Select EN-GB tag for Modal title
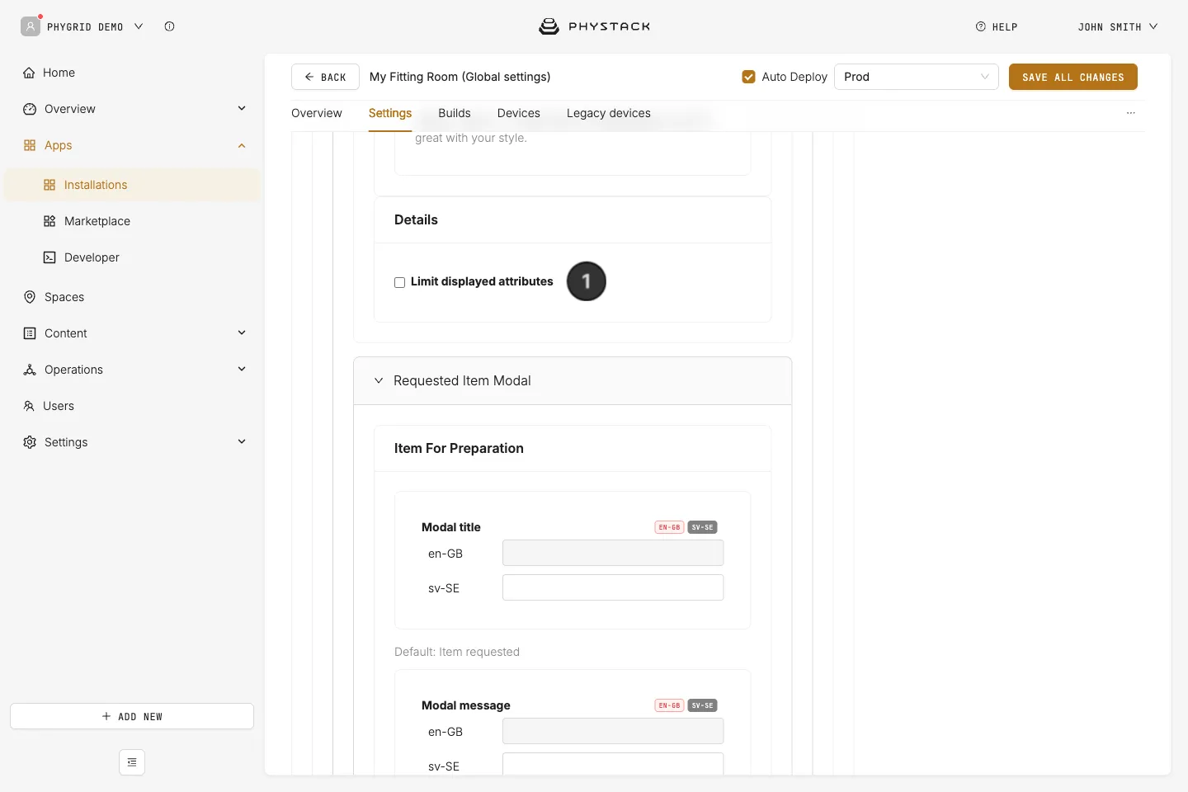Image resolution: width=1188 pixels, height=792 pixels. coord(669,527)
